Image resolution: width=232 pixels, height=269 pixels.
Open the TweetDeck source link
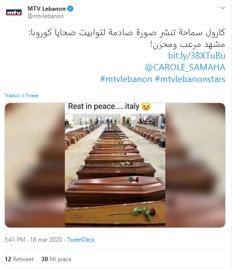click(81, 240)
